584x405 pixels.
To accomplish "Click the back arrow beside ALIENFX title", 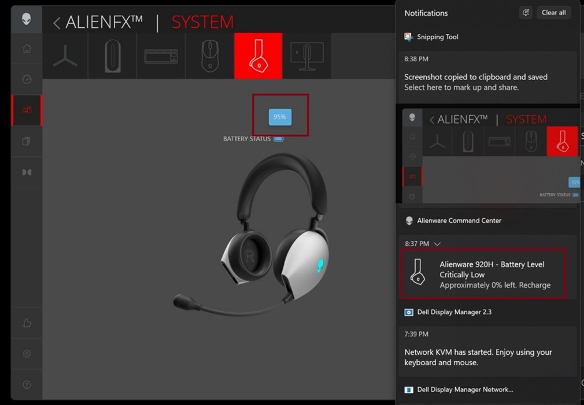I will pos(57,22).
